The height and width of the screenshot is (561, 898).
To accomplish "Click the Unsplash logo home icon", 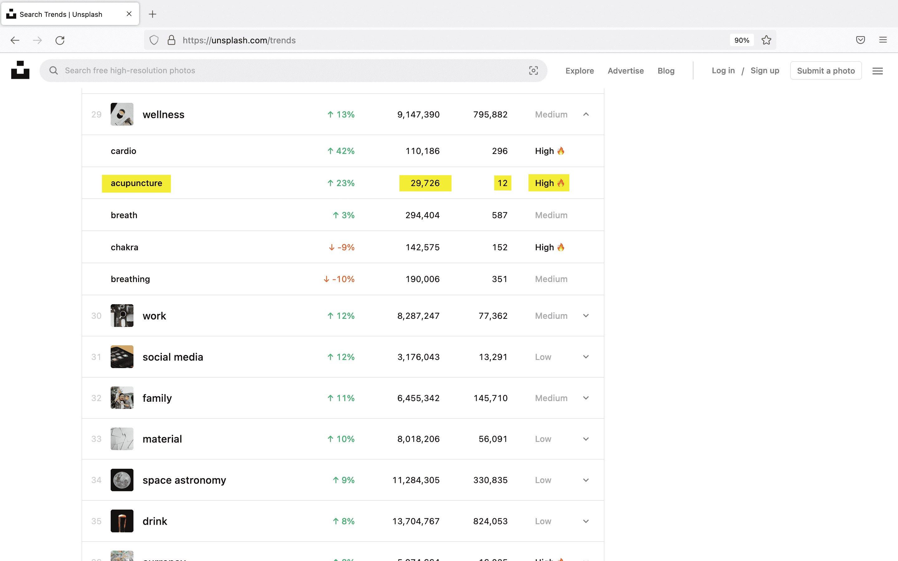I will pos(20,70).
